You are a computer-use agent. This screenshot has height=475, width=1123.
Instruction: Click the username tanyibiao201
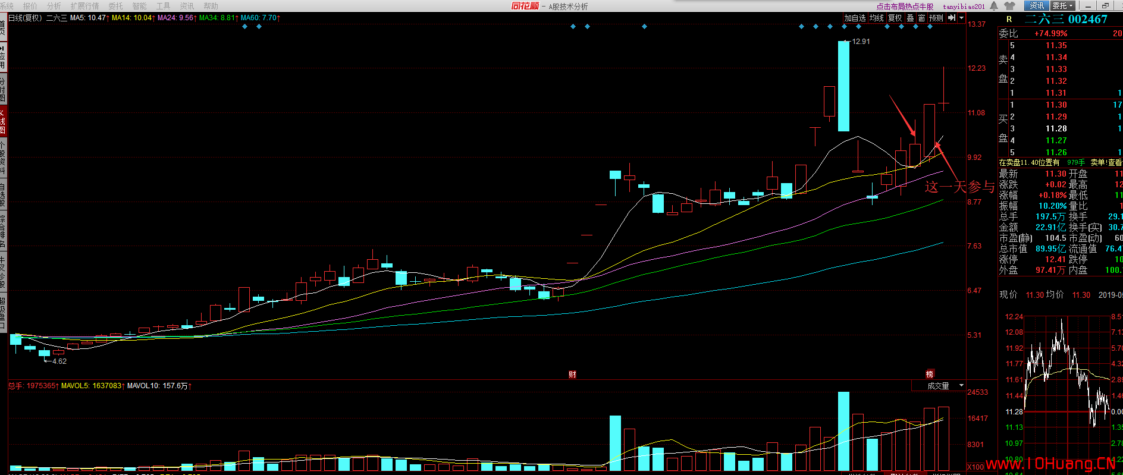[964, 7]
